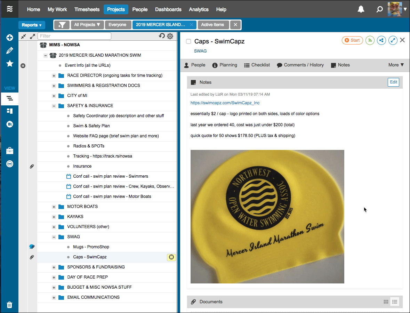This screenshot has height=313, width=410.
Task: Click the paperclip icon beside Insurance row
Action: (32, 166)
